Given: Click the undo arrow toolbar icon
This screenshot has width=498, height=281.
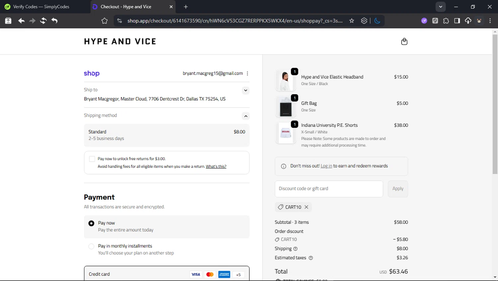Looking at the screenshot, I should point(54,21).
